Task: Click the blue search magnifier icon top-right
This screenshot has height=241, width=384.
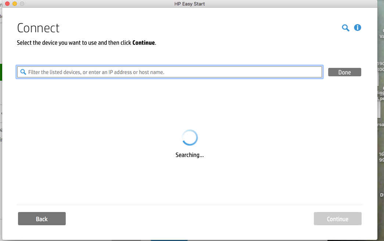Action: [345, 28]
